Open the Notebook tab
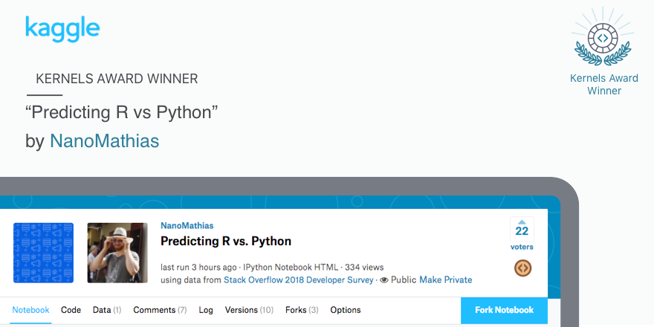This screenshot has height=327, width=654. point(30,310)
